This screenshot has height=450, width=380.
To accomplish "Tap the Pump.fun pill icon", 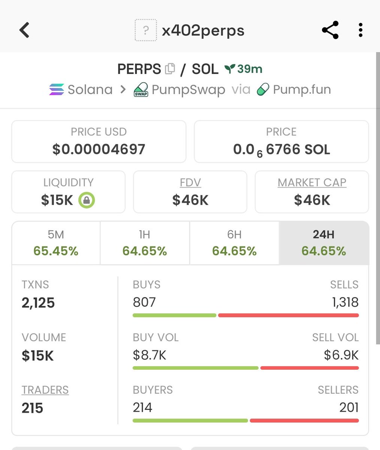I will [263, 90].
